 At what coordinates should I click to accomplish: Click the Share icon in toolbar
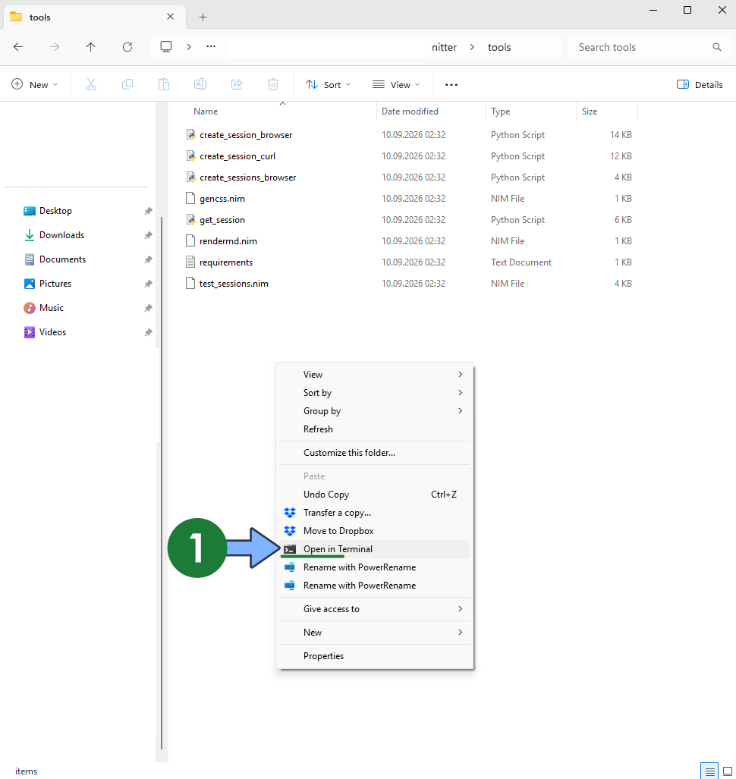237,84
